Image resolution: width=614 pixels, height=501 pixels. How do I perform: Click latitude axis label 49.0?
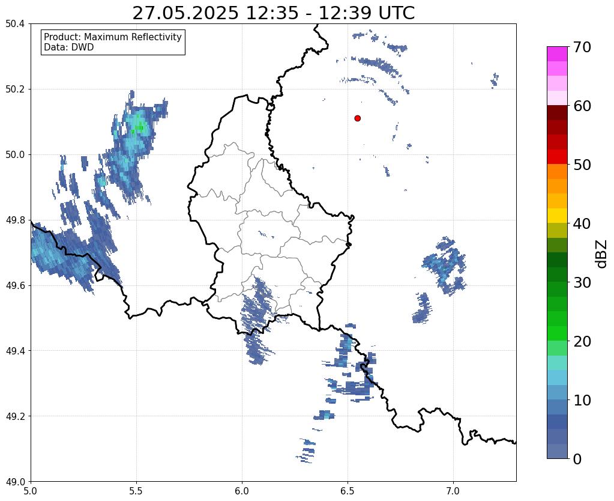15,482
